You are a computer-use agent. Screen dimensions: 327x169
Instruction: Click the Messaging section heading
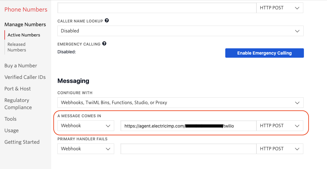73,81
